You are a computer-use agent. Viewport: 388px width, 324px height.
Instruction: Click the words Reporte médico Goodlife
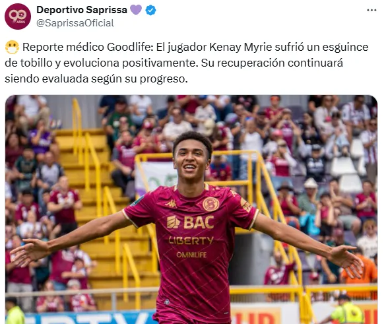click(88, 47)
